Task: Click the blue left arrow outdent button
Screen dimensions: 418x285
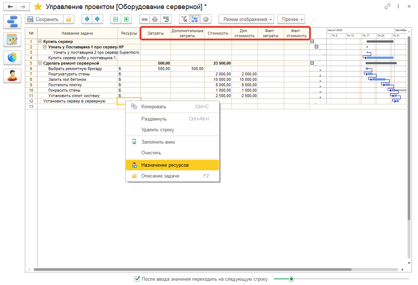Action: (x=87, y=19)
